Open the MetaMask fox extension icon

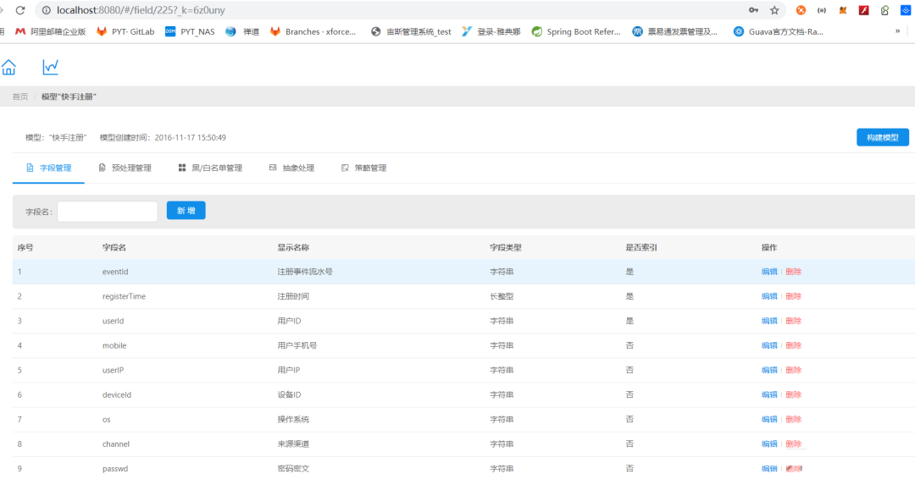pyautogui.click(x=842, y=10)
